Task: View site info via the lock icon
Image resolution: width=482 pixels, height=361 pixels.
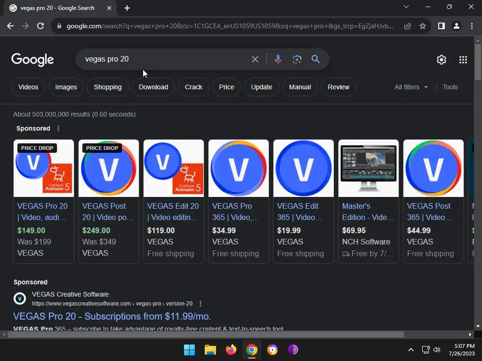Action: [x=59, y=26]
